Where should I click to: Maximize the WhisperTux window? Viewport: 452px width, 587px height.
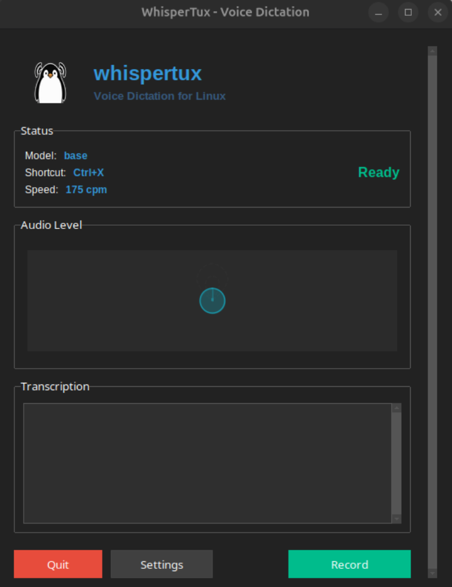point(408,12)
